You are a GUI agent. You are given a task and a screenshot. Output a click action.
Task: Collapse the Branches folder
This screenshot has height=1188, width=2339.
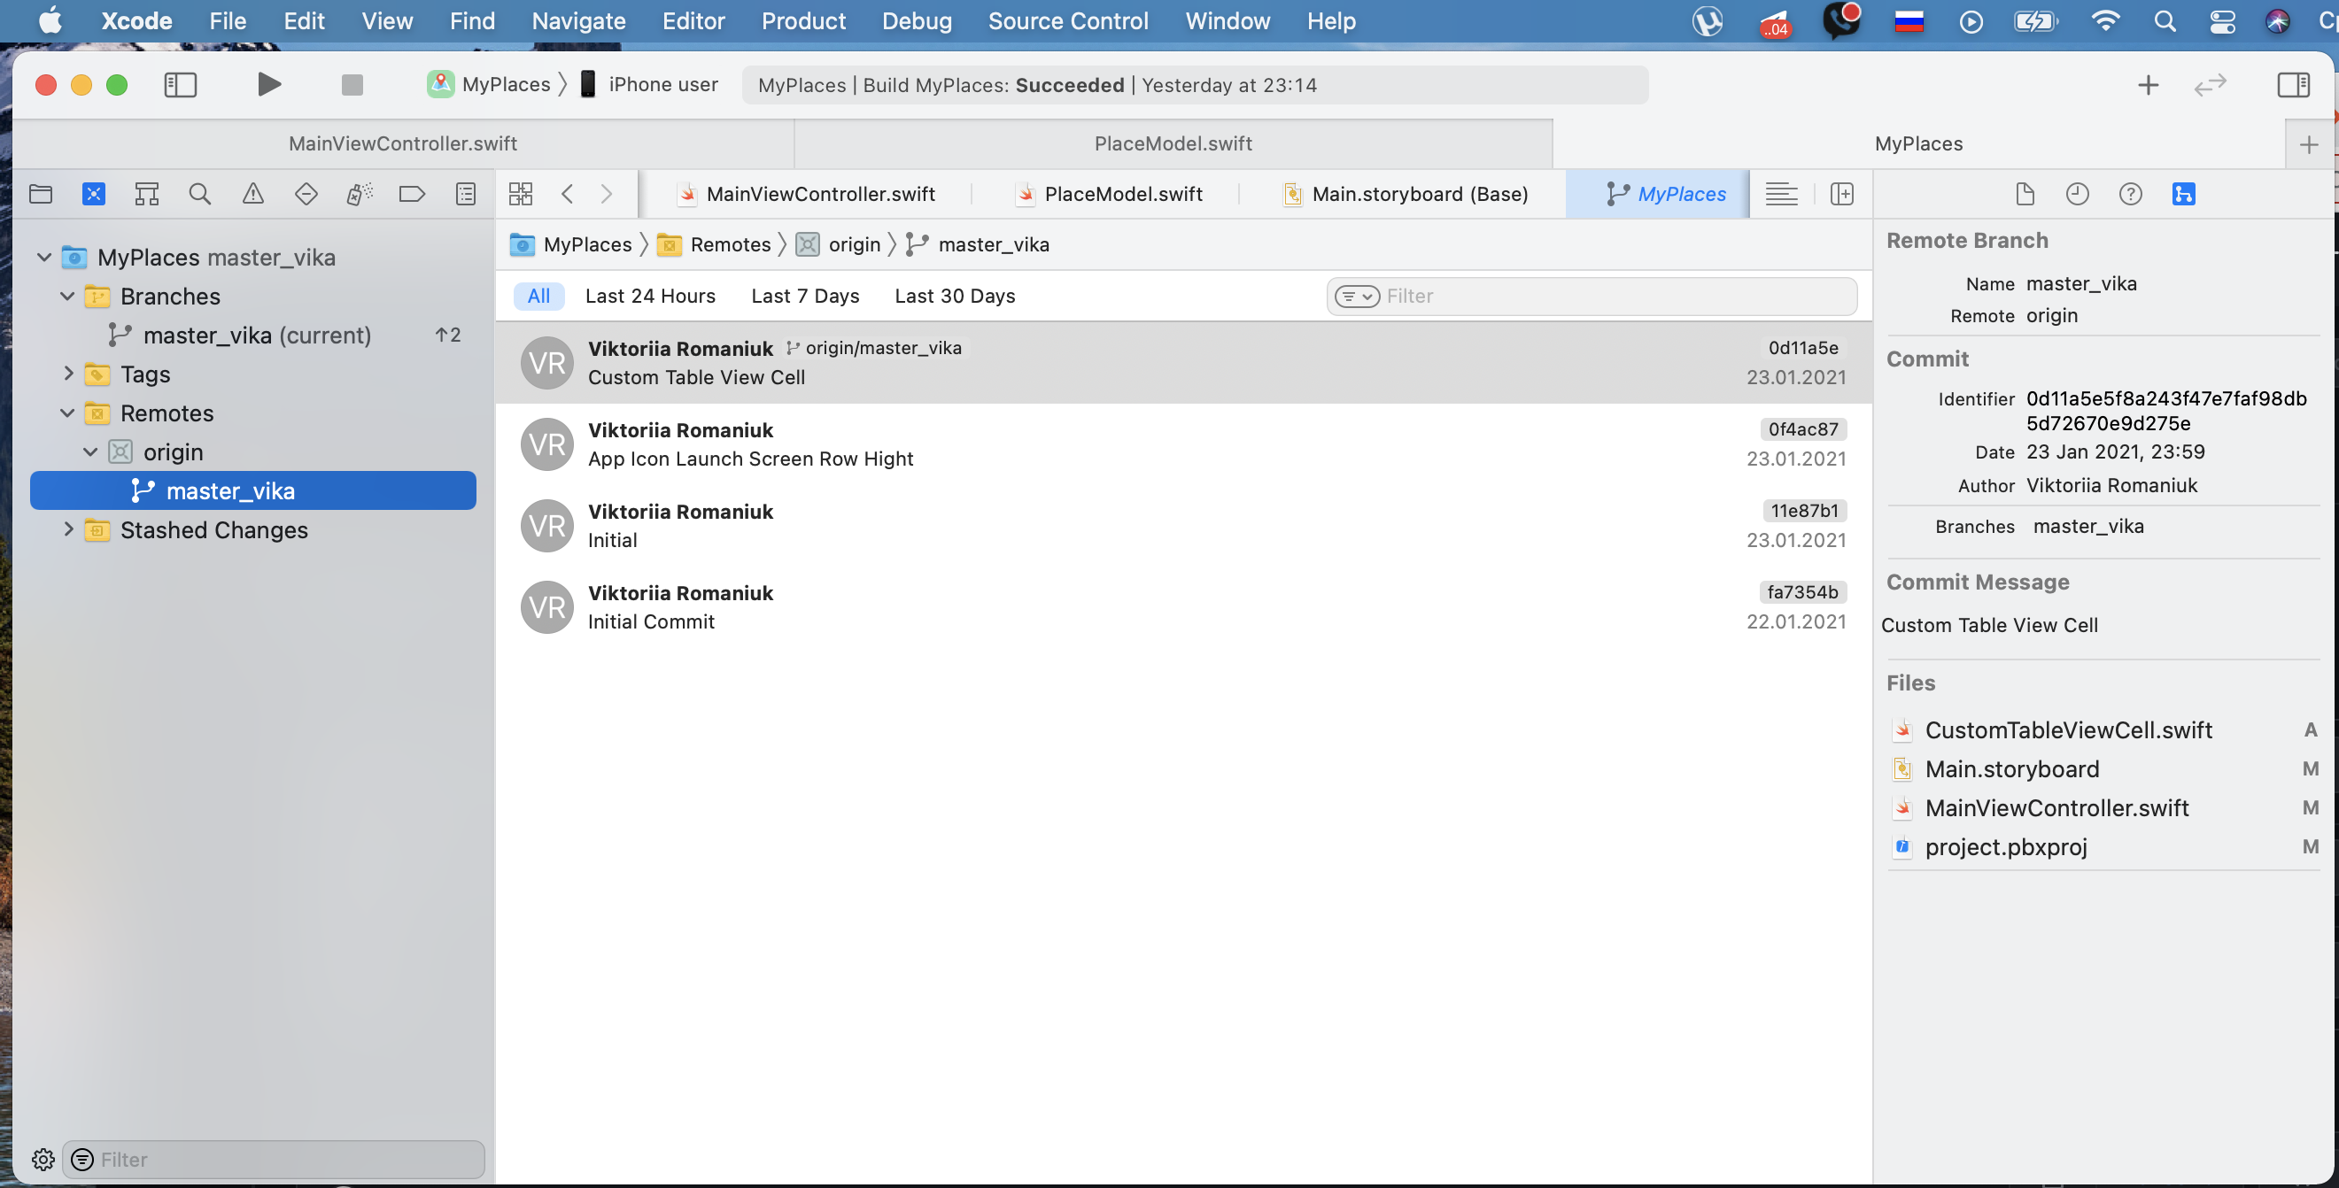pos(67,296)
